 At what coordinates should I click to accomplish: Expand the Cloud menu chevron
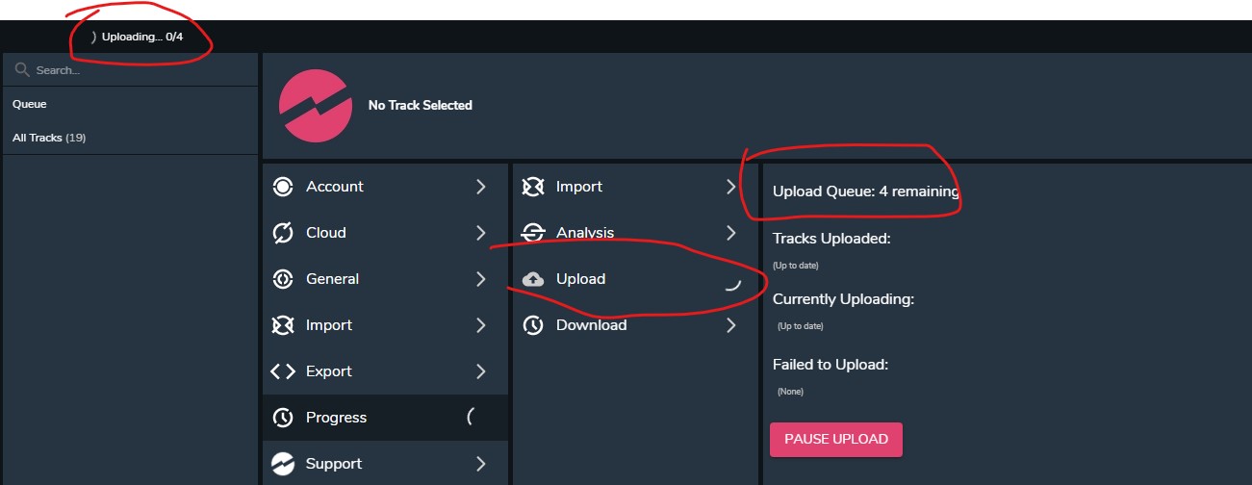coord(480,233)
